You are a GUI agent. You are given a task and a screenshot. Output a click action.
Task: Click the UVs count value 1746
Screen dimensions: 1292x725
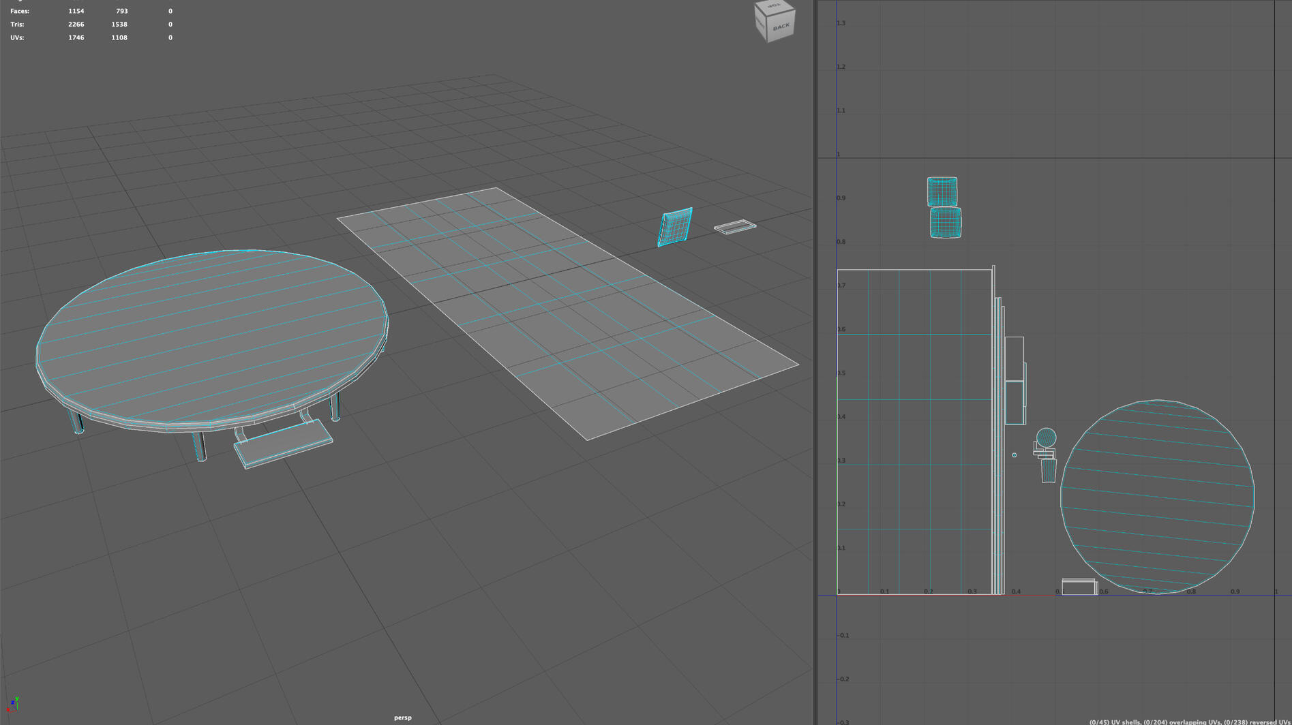[75, 37]
